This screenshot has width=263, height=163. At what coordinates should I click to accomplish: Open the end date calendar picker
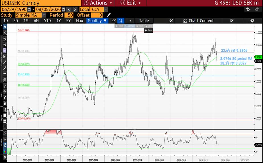[x=64, y=9]
